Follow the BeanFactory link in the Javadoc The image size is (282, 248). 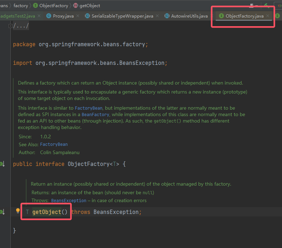pyautogui.click(x=95, y=115)
